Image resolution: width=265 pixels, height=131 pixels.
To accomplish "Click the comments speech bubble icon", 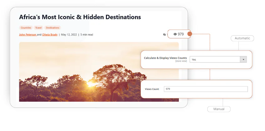I will coord(164,35).
